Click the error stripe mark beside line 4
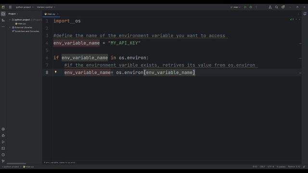Image resolution: width=308 pixels, height=173 pixels. [300, 44]
